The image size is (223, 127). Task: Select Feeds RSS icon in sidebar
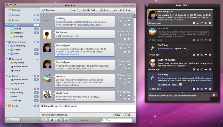(x=10, y=106)
